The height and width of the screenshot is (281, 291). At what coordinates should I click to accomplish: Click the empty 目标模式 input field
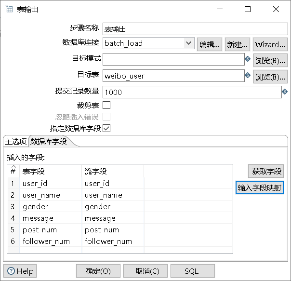tap(173, 59)
